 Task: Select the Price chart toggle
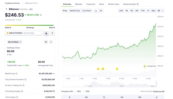(x=65, y=11)
